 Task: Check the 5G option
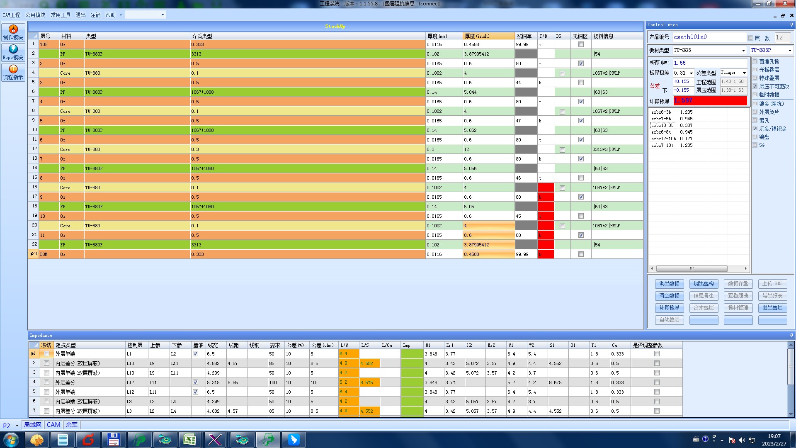pyautogui.click(x=755, y=145)
